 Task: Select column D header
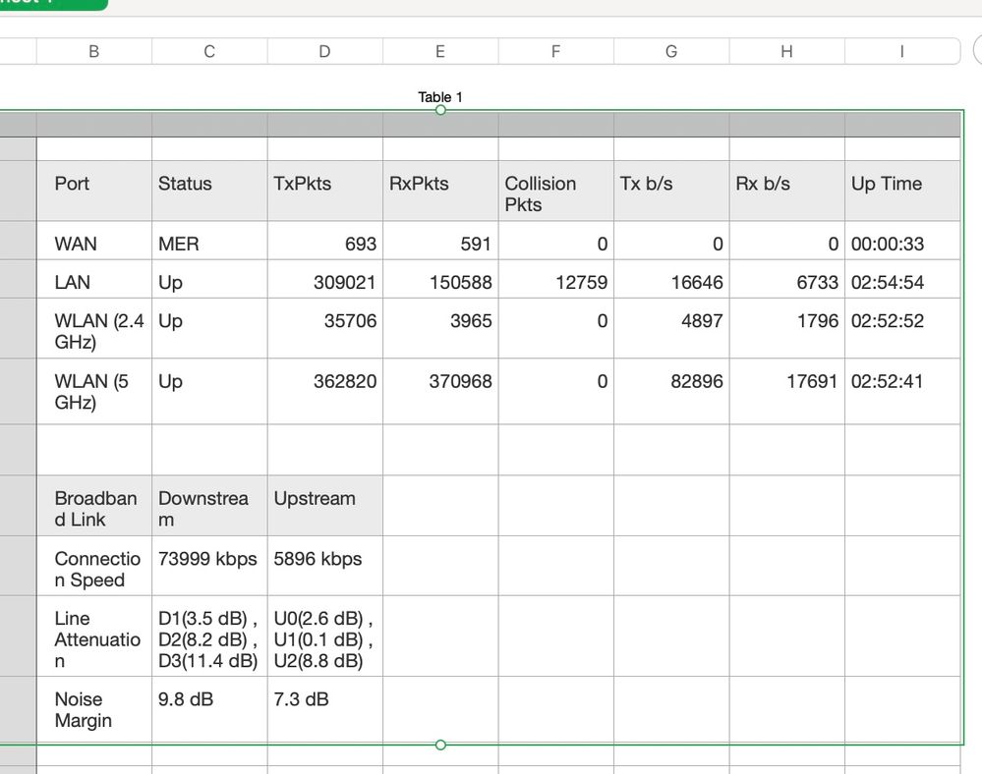tap(324, 51)
